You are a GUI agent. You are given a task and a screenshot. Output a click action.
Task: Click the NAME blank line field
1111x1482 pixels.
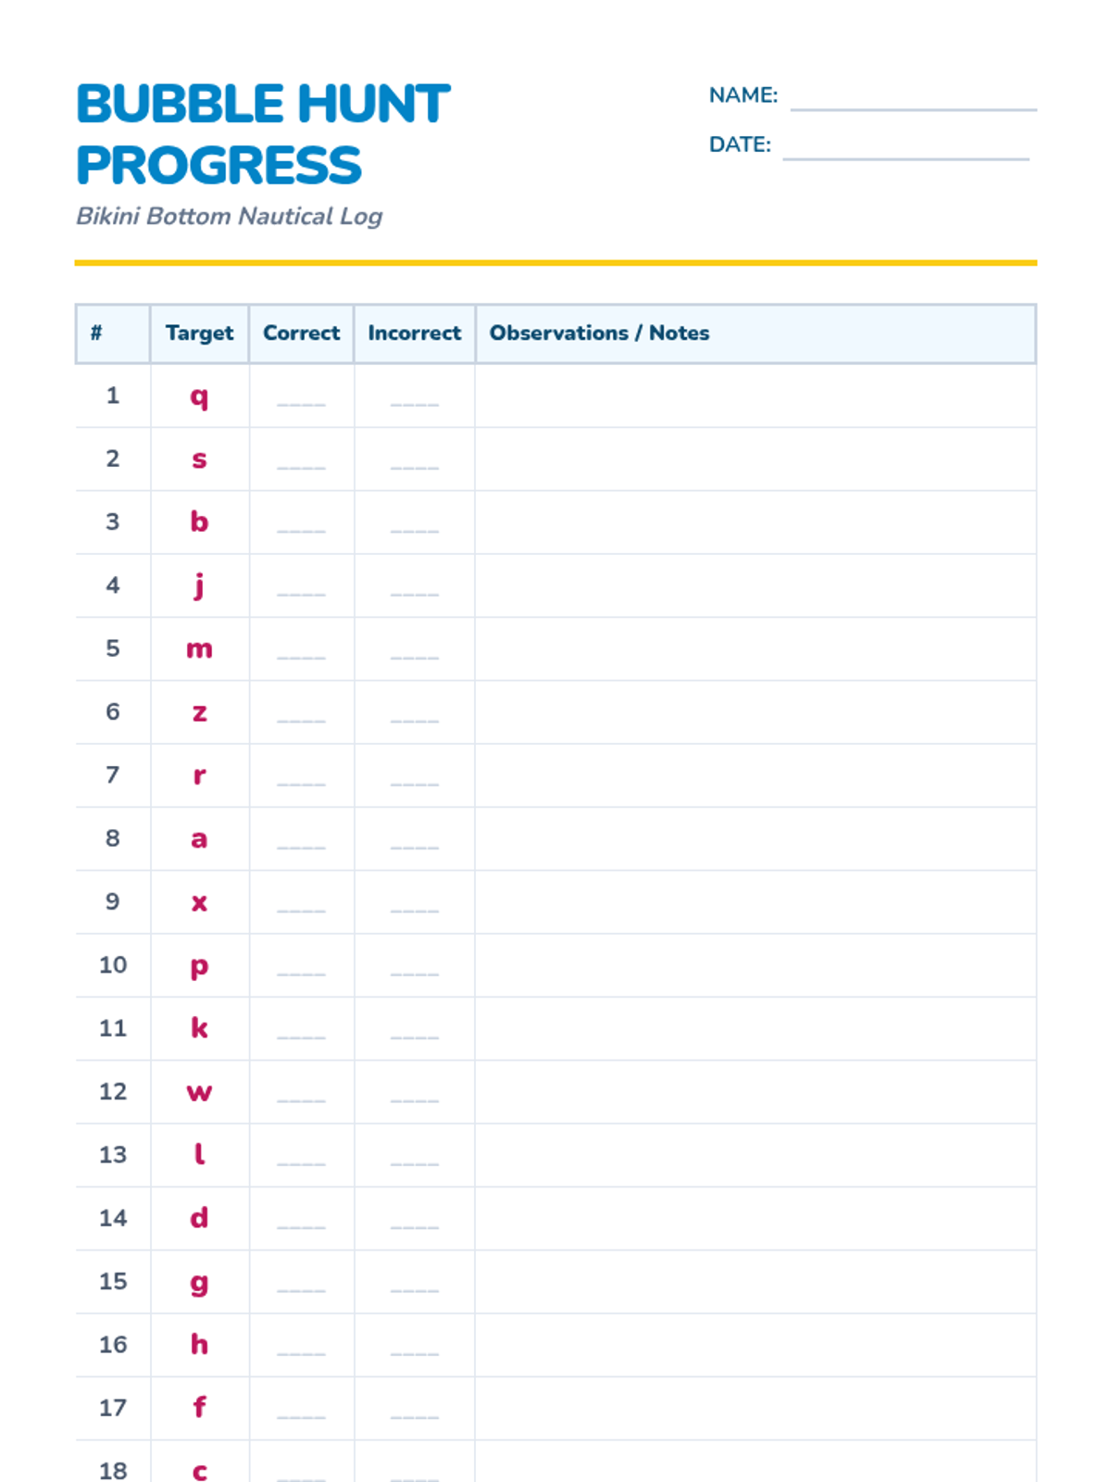(x=913, y=98)
